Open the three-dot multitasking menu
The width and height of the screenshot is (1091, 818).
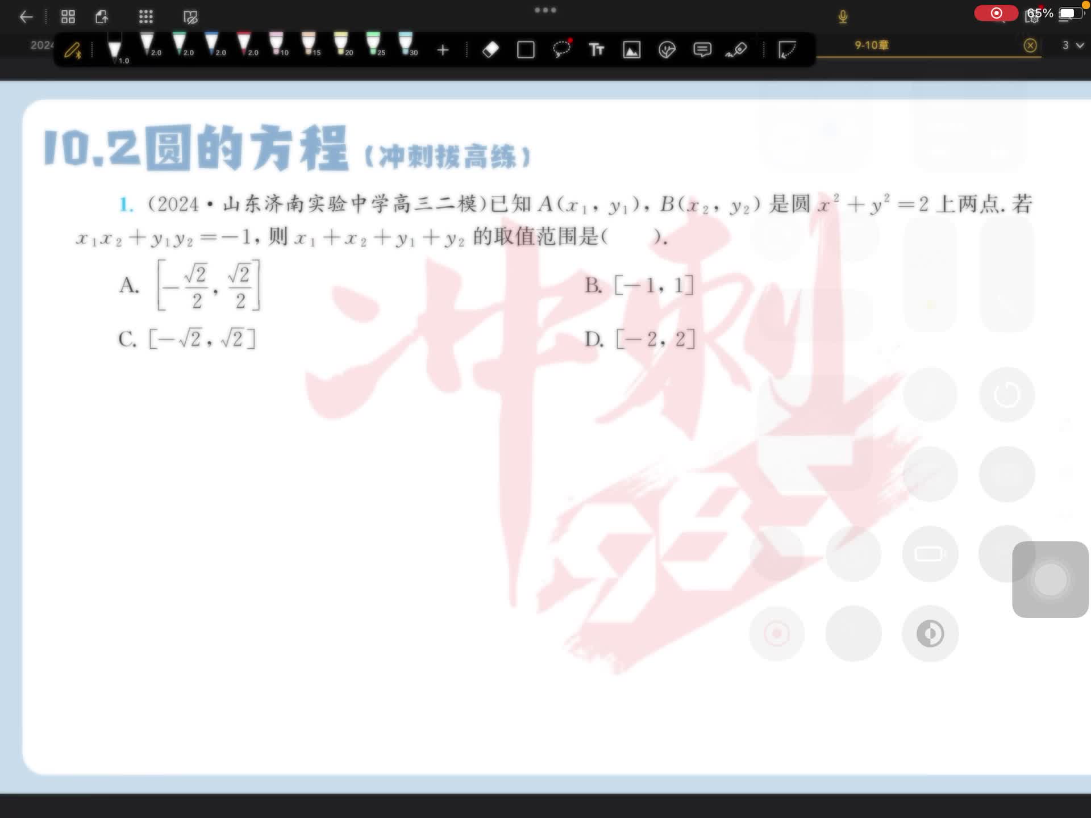coord(545,10)
